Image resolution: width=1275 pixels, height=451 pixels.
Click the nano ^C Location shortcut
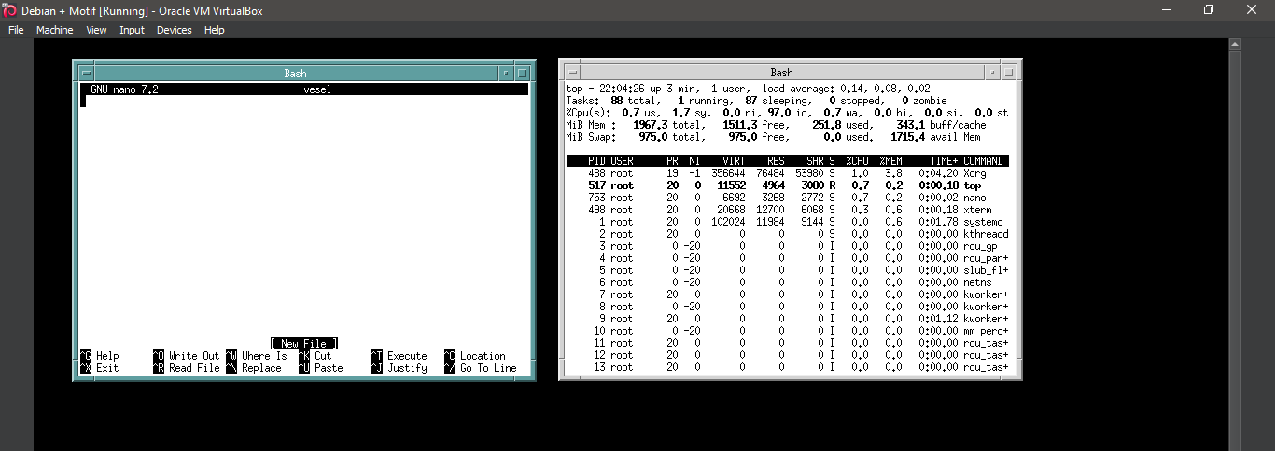(475, 356)
